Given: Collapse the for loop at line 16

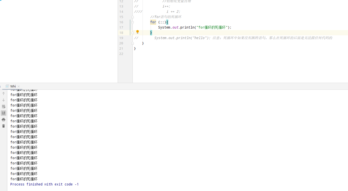Looking at the screenshot, I should click(133, 22).
